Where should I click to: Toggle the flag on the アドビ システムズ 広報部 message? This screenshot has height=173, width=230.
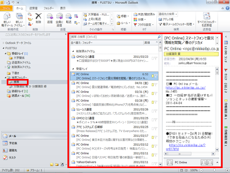point(156,128)
